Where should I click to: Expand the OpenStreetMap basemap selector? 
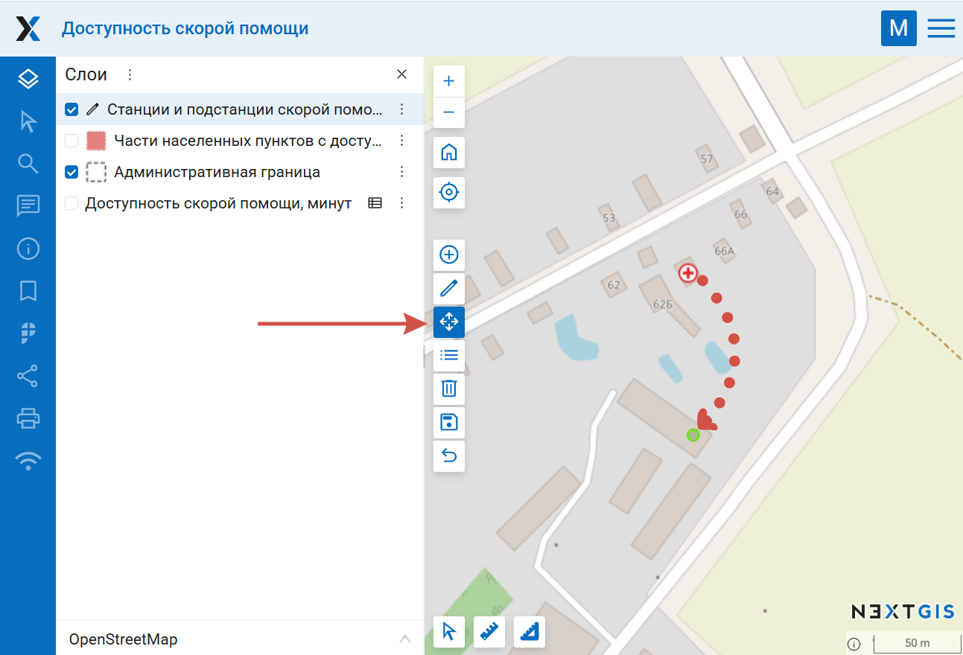coord(404,639)
